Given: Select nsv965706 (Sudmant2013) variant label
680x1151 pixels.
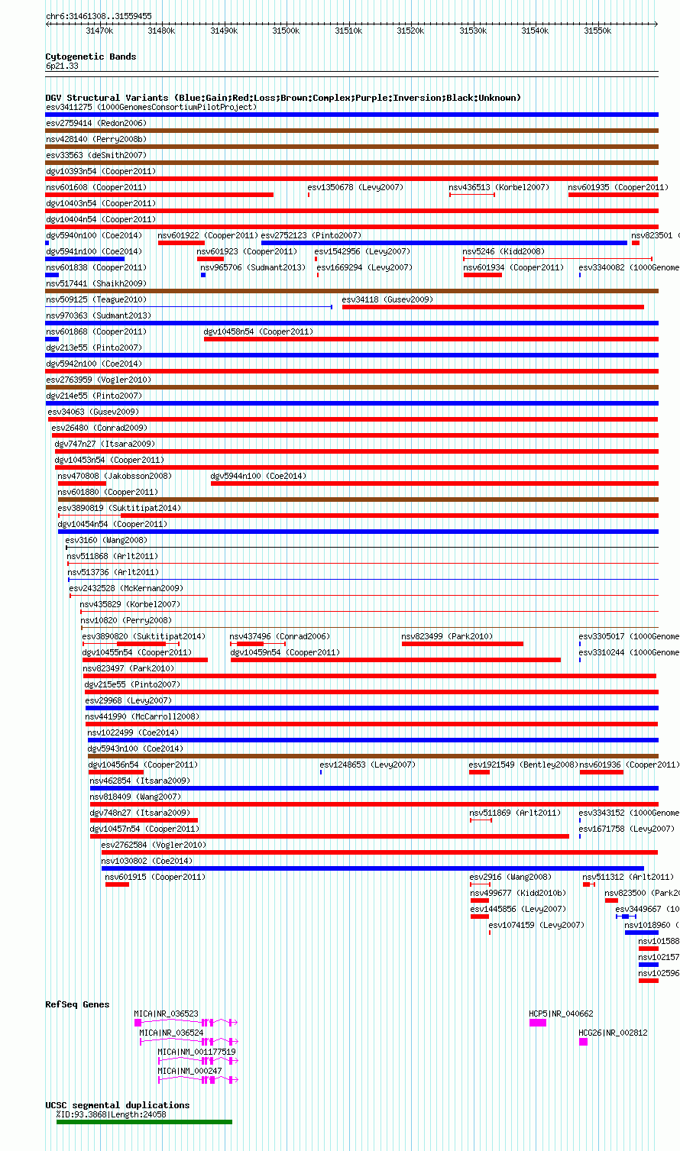Looking at the screenshot, I should (x=254, y=267).
